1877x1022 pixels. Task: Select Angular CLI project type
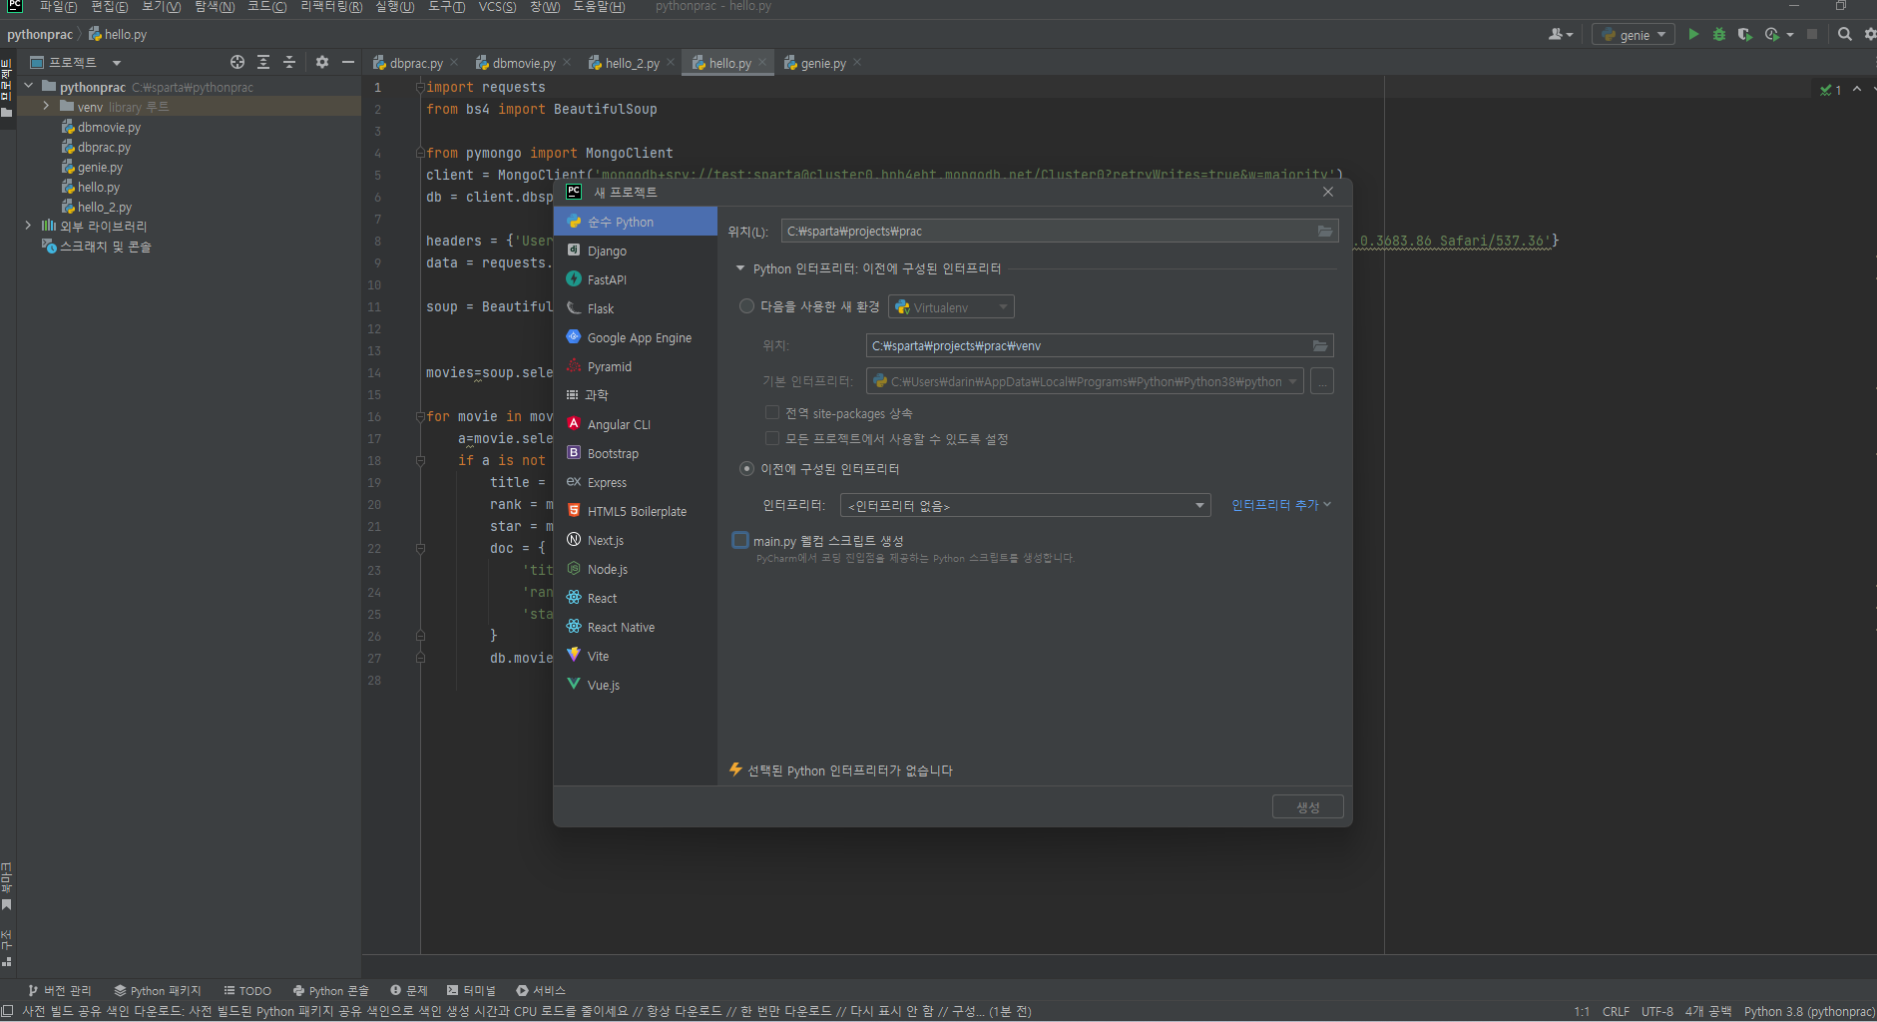tap(636, 424)
